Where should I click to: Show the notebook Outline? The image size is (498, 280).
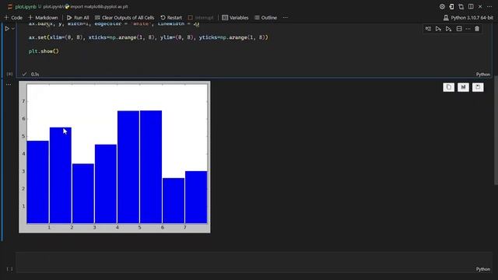(265, 17)
